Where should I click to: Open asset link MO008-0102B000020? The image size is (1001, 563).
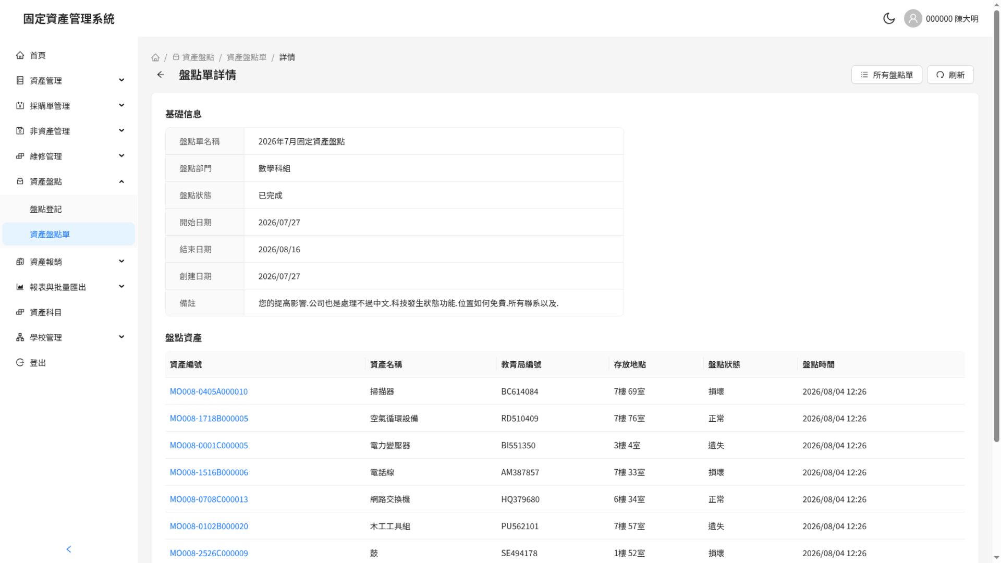[x=209, y=527]
